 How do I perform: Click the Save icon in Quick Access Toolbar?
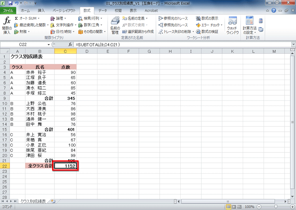pyautogui.click(x=10, y=3)
